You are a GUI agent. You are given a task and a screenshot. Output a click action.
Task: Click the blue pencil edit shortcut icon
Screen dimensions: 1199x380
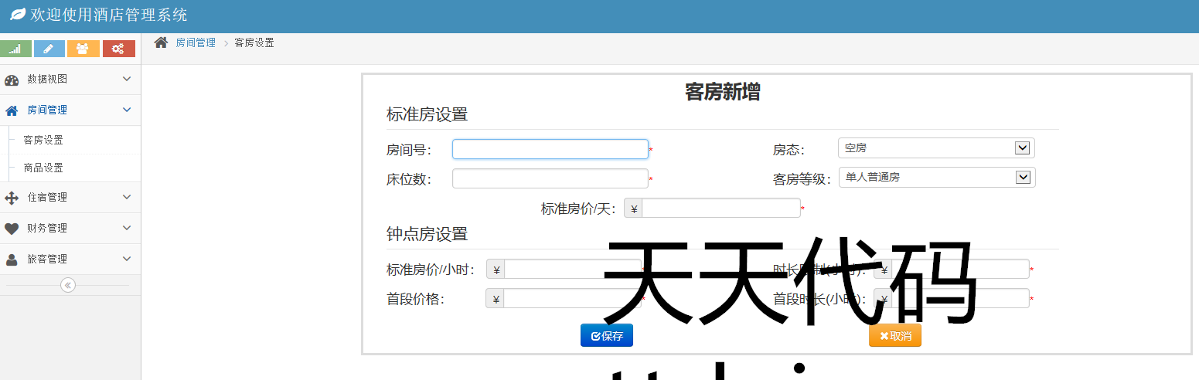49,49
